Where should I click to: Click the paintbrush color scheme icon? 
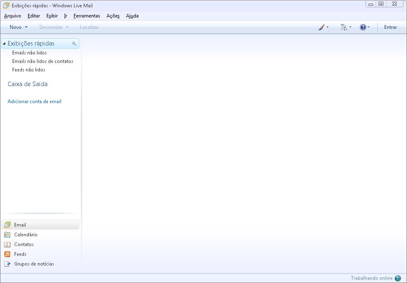coord(321,27)
